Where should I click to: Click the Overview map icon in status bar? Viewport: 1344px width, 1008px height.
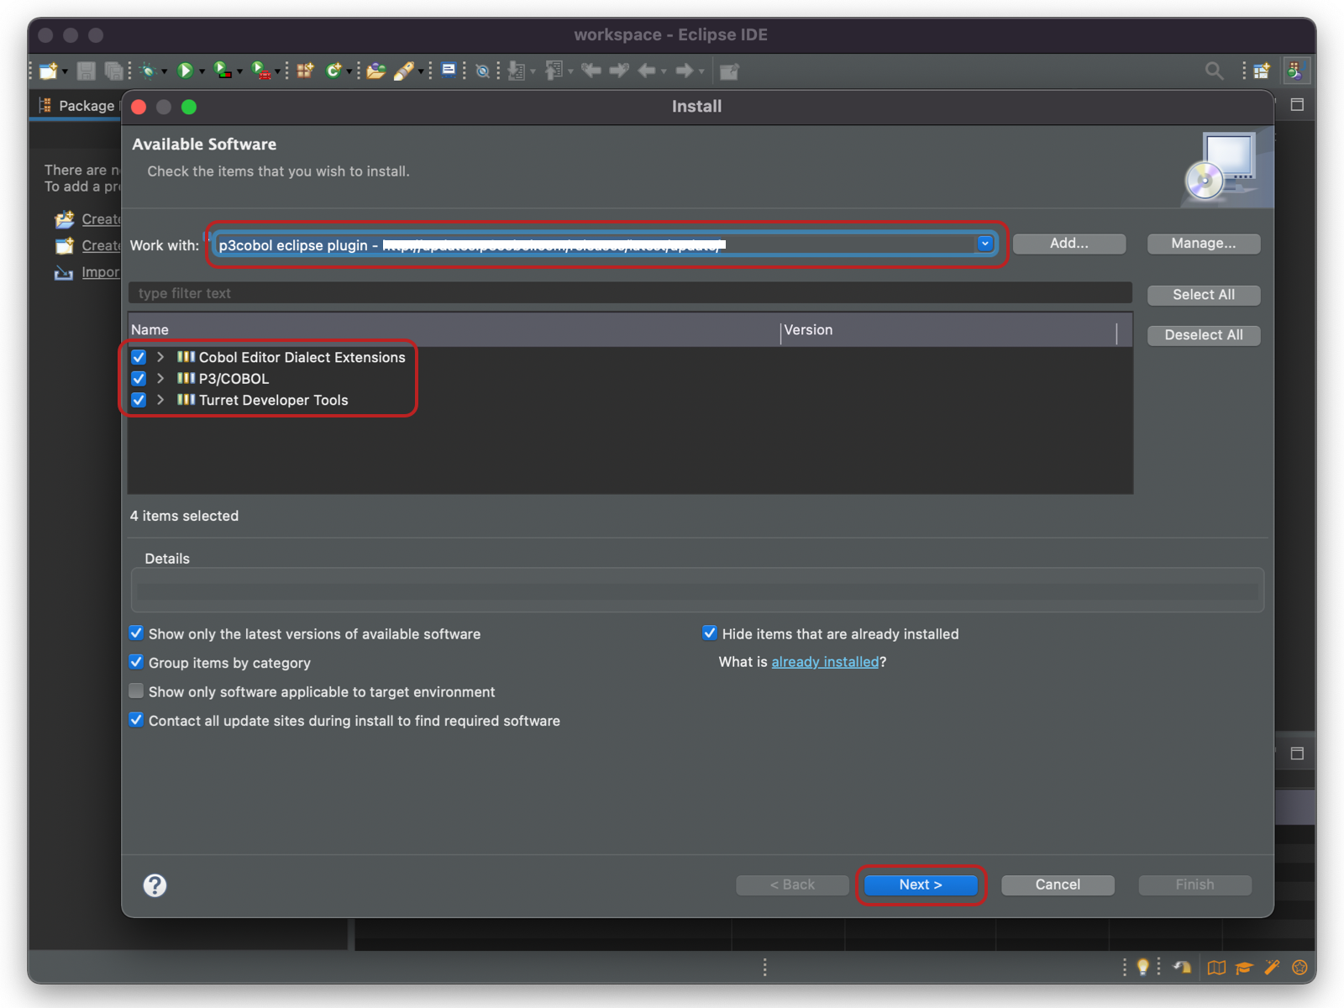[x=1216, y=968]
